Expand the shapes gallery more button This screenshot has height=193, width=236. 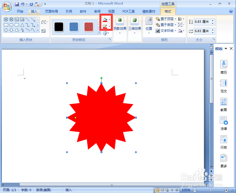pyautogui.click(x=38, y=30)
